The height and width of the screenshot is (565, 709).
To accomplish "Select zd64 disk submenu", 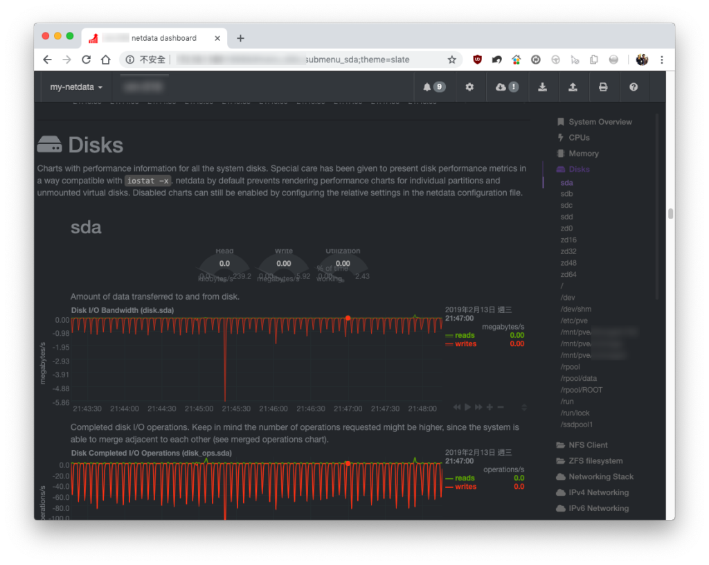I will pos(568,275).
